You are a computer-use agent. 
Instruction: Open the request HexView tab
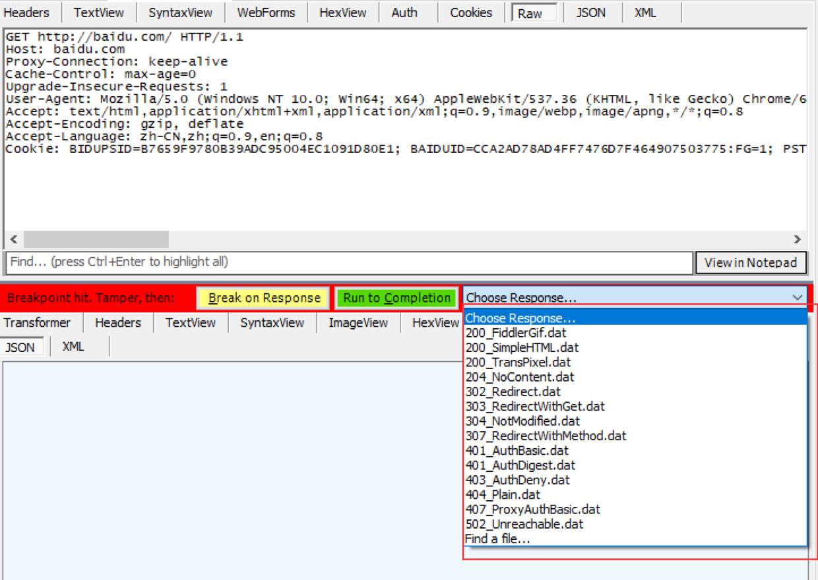pos(342,13)
